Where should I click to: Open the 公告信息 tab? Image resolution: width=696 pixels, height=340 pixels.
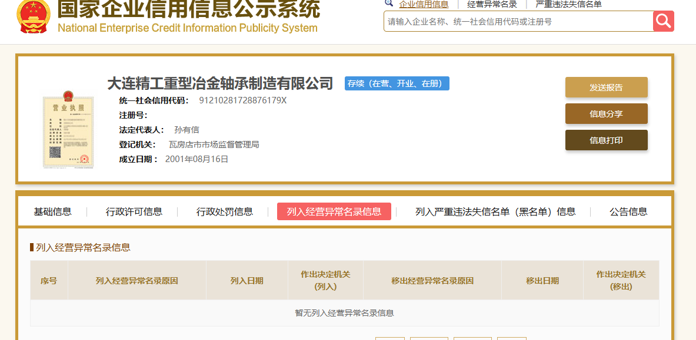tap(628, 212)
